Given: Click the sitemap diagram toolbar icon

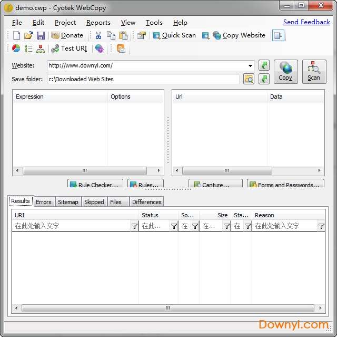Looking at the screenshot, I should pyautogui.click(x=41, y=49).
